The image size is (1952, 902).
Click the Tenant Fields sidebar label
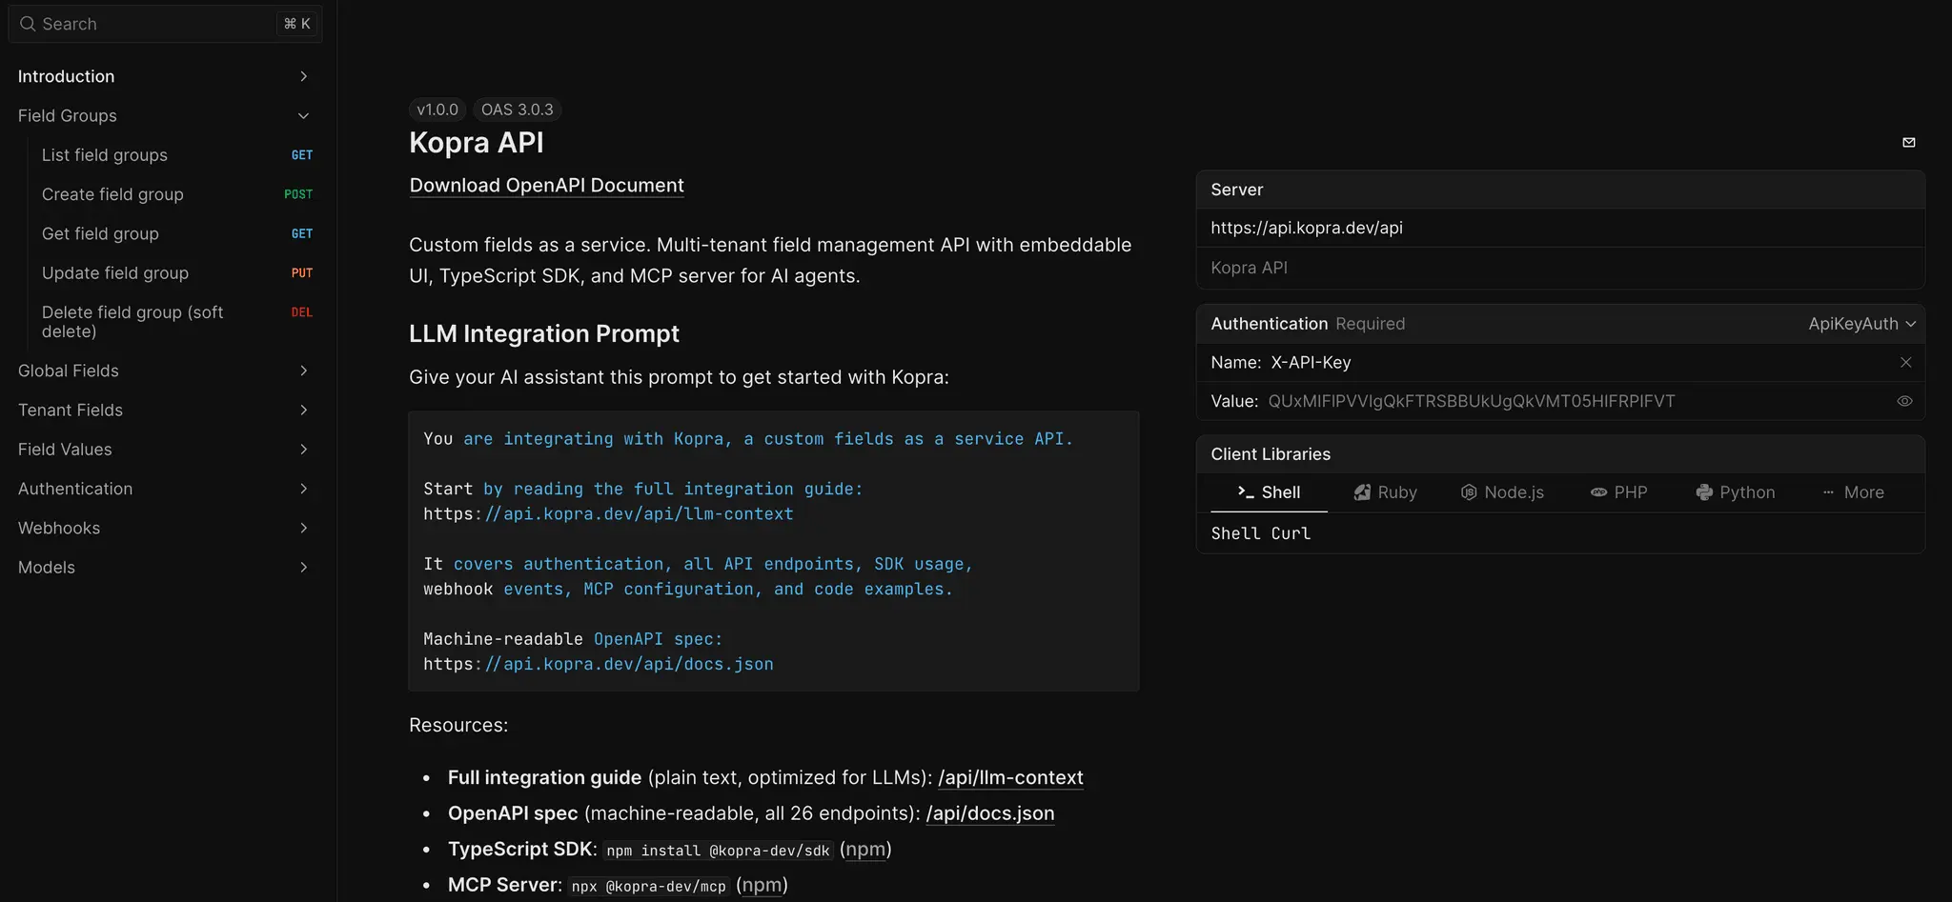point(70,410)
